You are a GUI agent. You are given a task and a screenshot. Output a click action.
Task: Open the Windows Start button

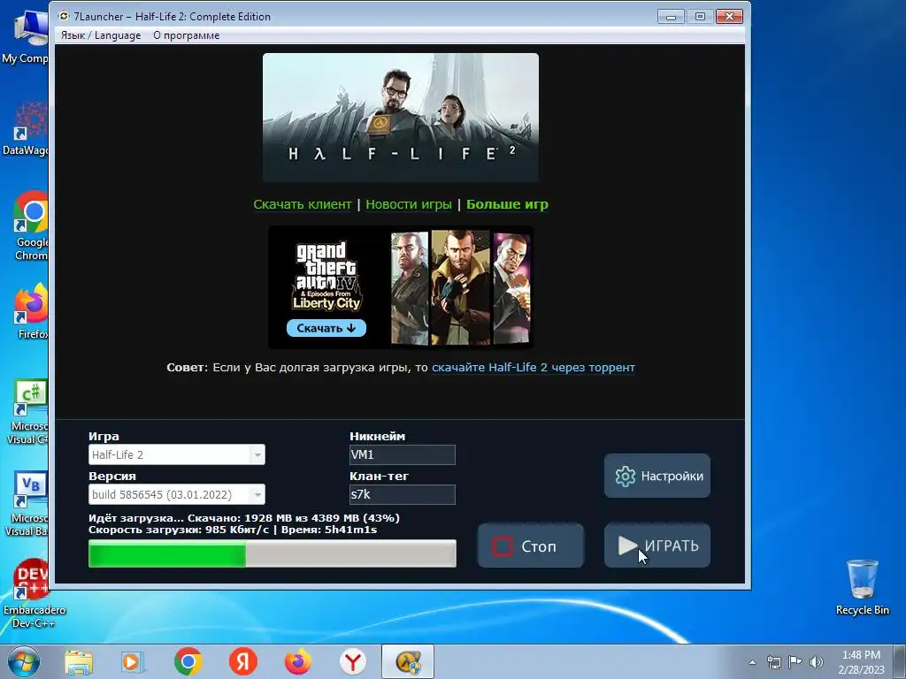click(22, 661)
